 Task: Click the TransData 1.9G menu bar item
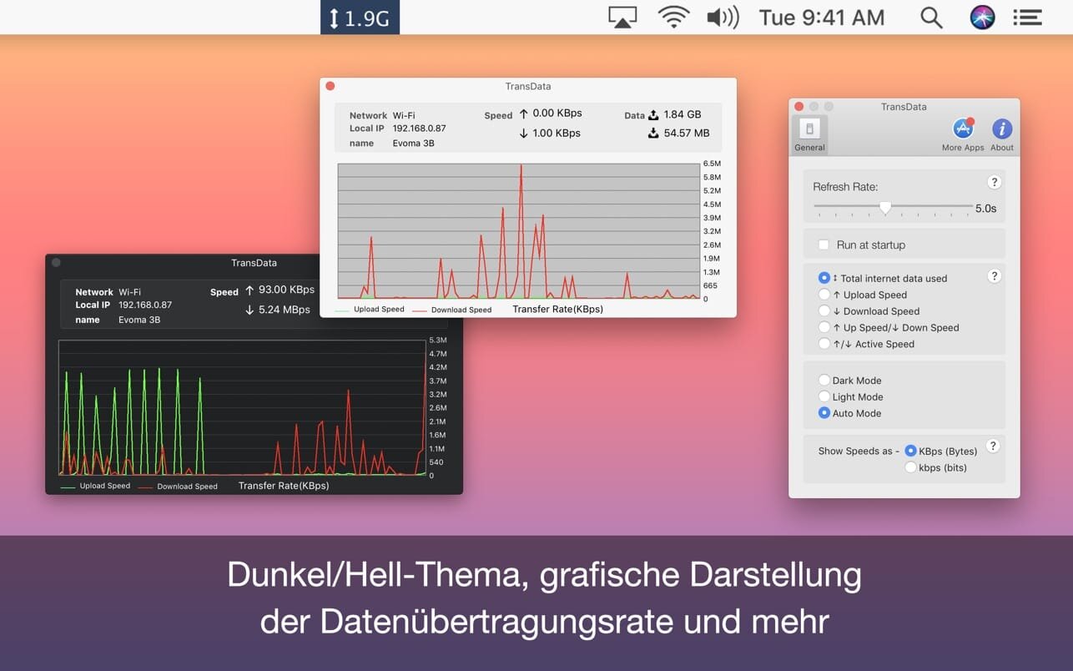pos(360,18)
